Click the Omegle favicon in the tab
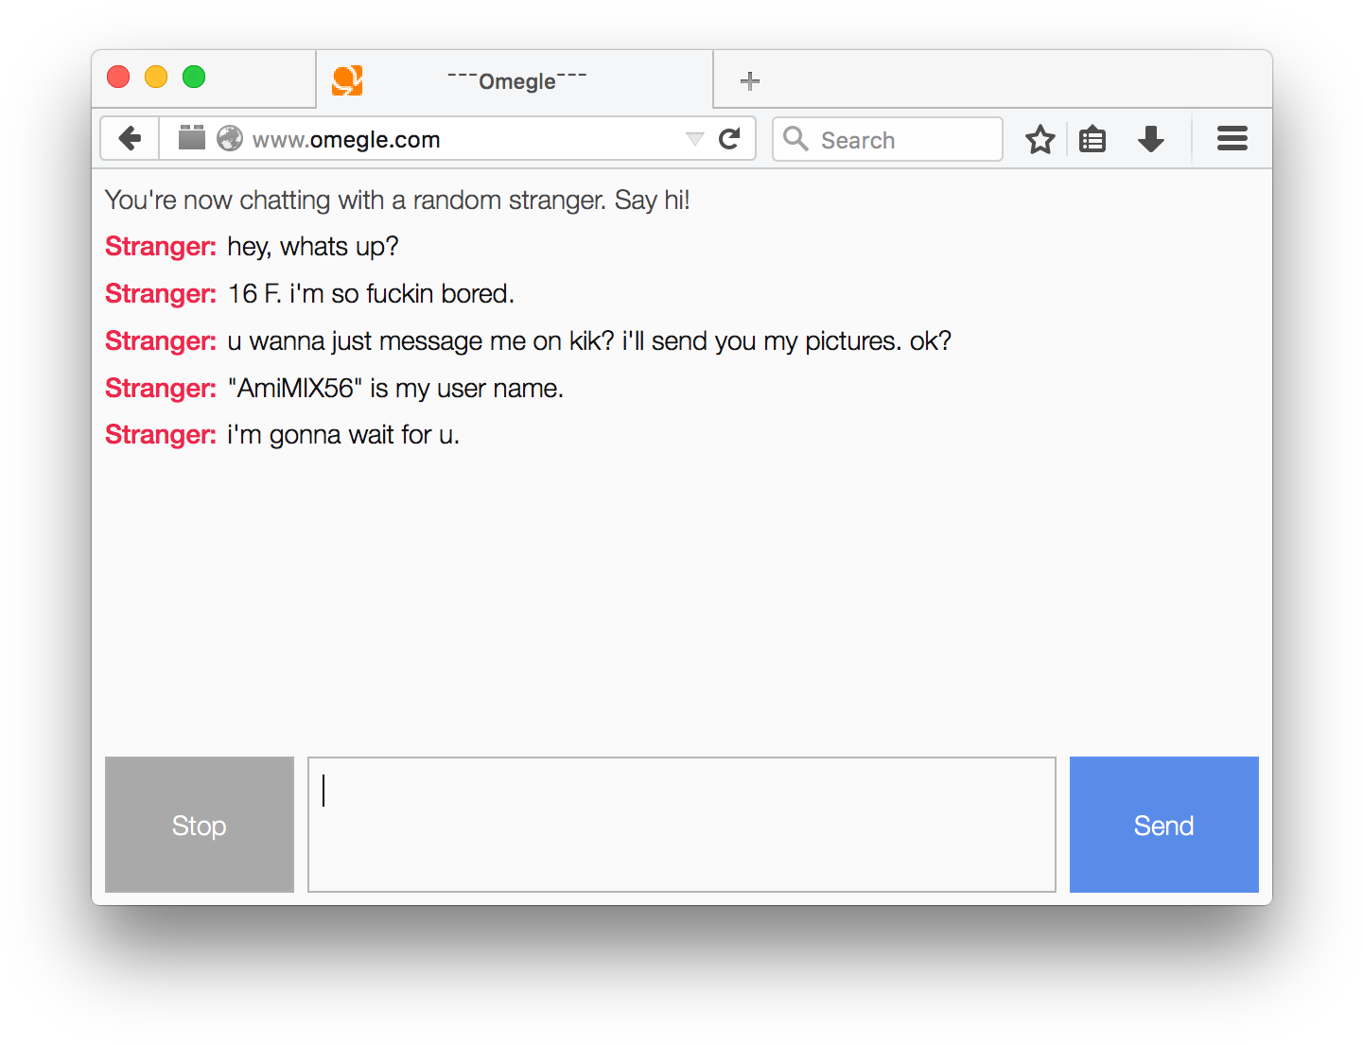 click(x=347, y=80)
